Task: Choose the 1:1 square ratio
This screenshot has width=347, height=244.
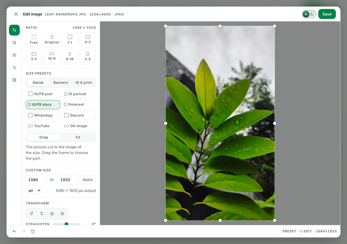Action: 70,40
